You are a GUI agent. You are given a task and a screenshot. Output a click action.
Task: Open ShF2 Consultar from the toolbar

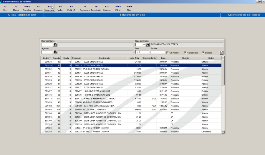pos(27,8)
